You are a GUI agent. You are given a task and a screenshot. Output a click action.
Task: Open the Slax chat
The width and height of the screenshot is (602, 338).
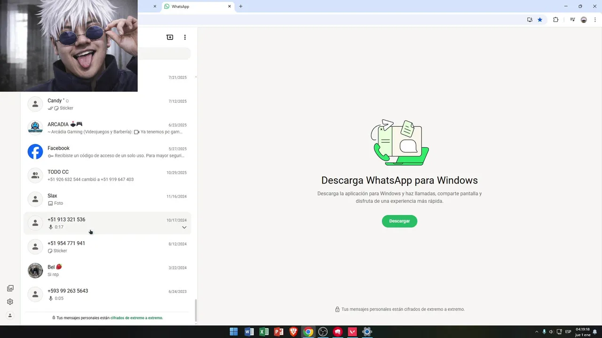[107, 199]
